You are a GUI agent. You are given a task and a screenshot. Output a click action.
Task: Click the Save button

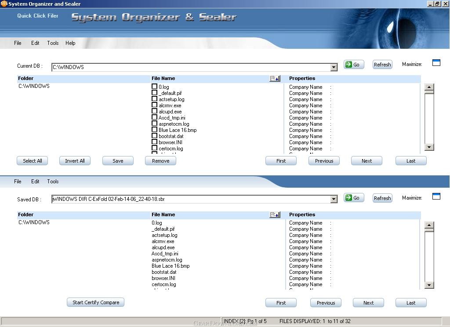coord(118,161)
